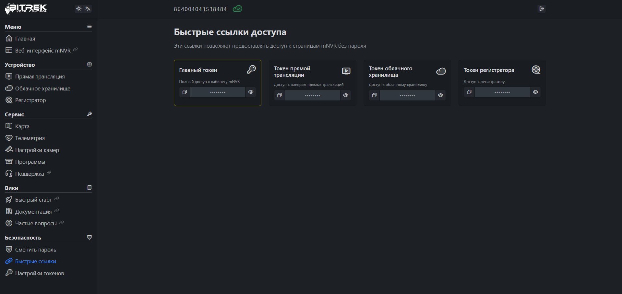Open the language translation switcher

click(x=88, y=9)
